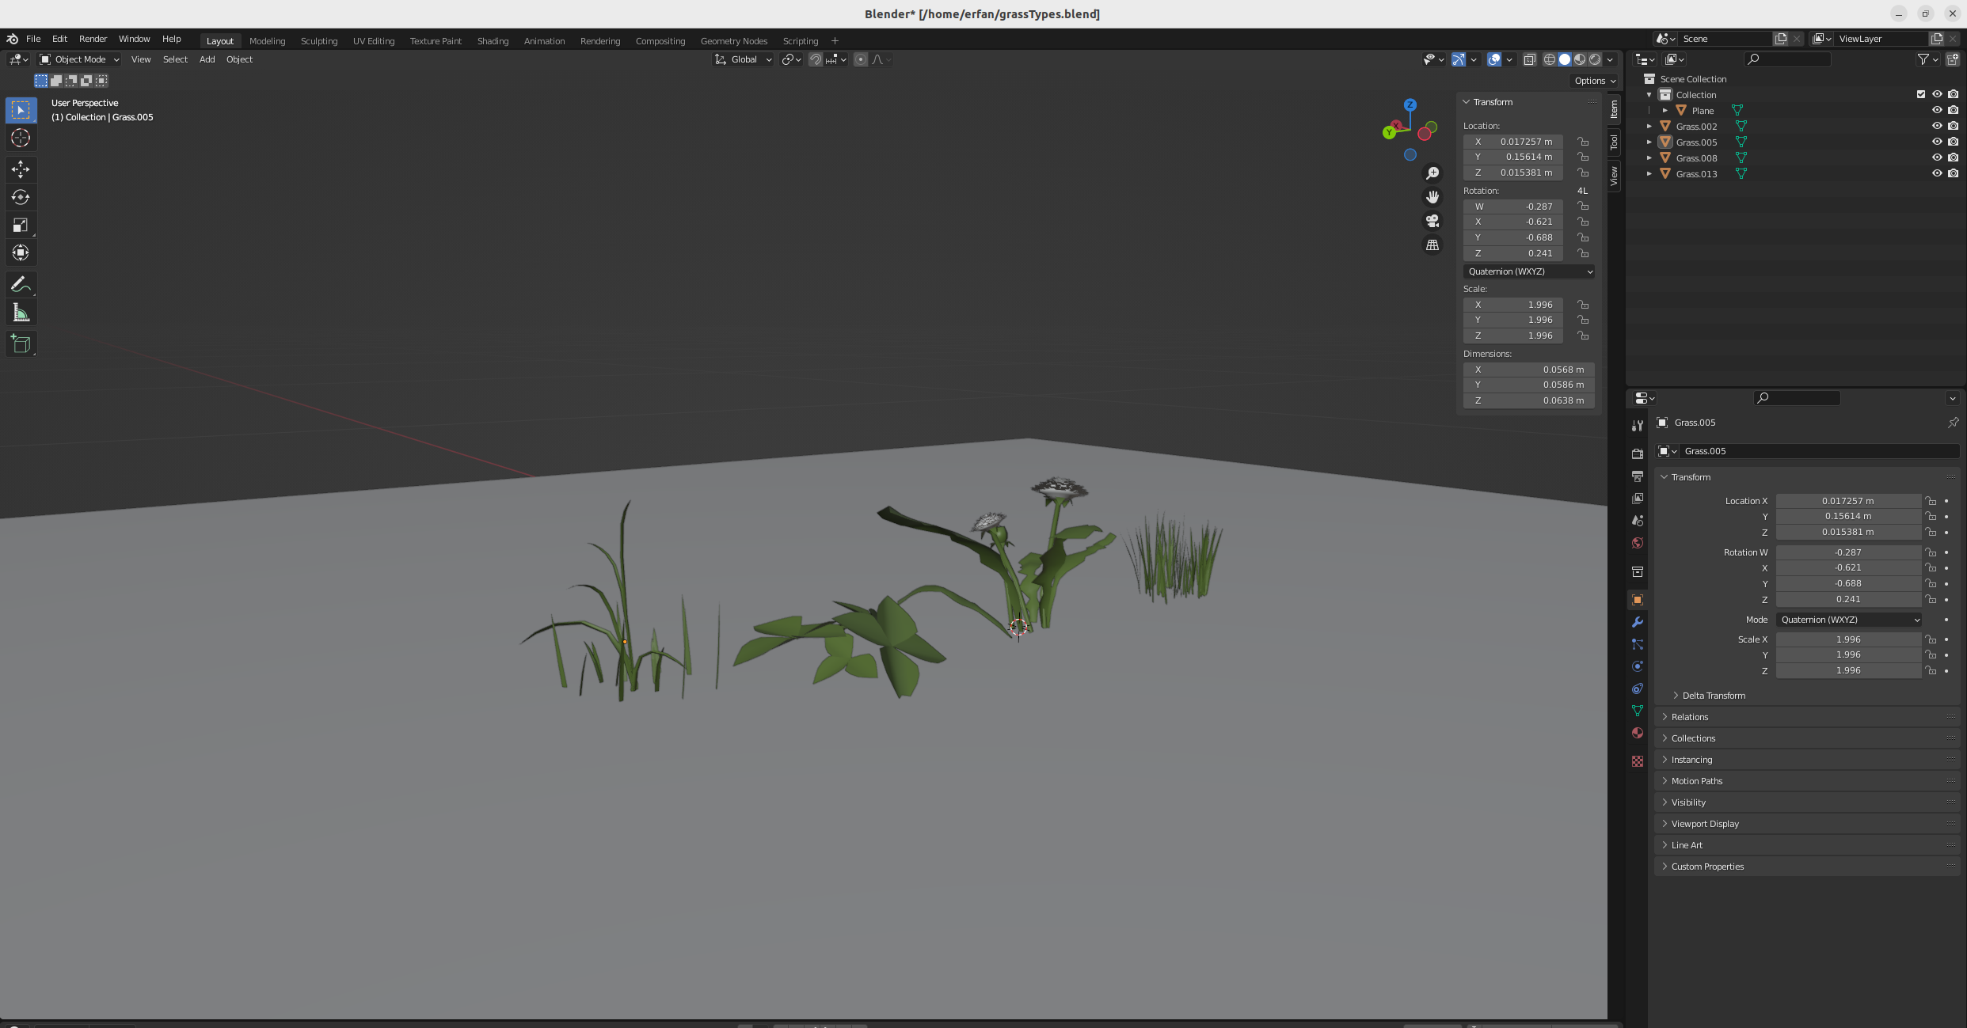The width and height of the screenshot is (1967, 1028).
Task: Select the Rotate tool
Action: point(21,197)
